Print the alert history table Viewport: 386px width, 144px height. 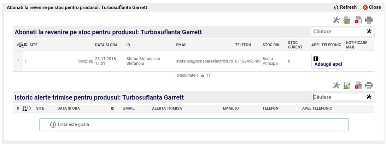click(x=369, y=85)
